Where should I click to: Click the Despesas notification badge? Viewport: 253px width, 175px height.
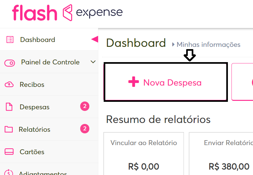click(85, 106)
